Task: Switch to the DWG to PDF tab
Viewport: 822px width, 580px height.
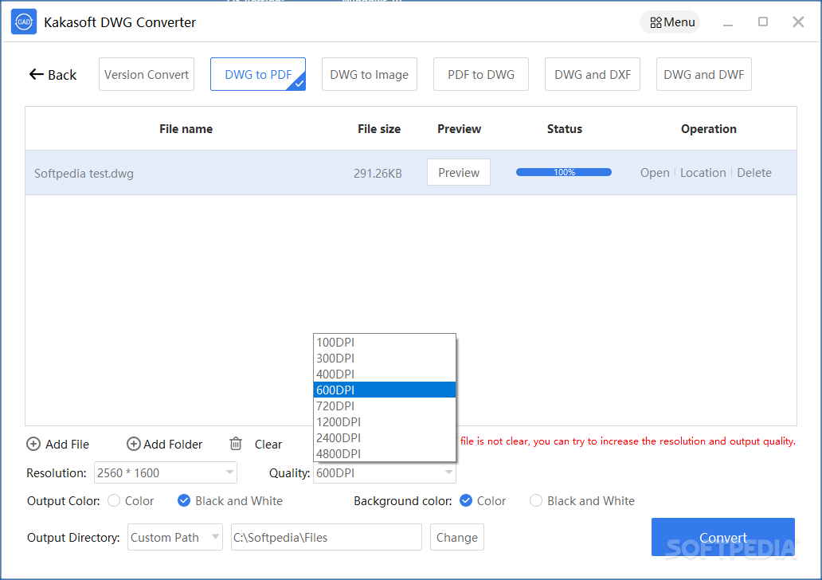Action: (x=258, y=74)
